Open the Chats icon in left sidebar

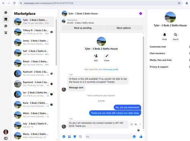point(6,13)
